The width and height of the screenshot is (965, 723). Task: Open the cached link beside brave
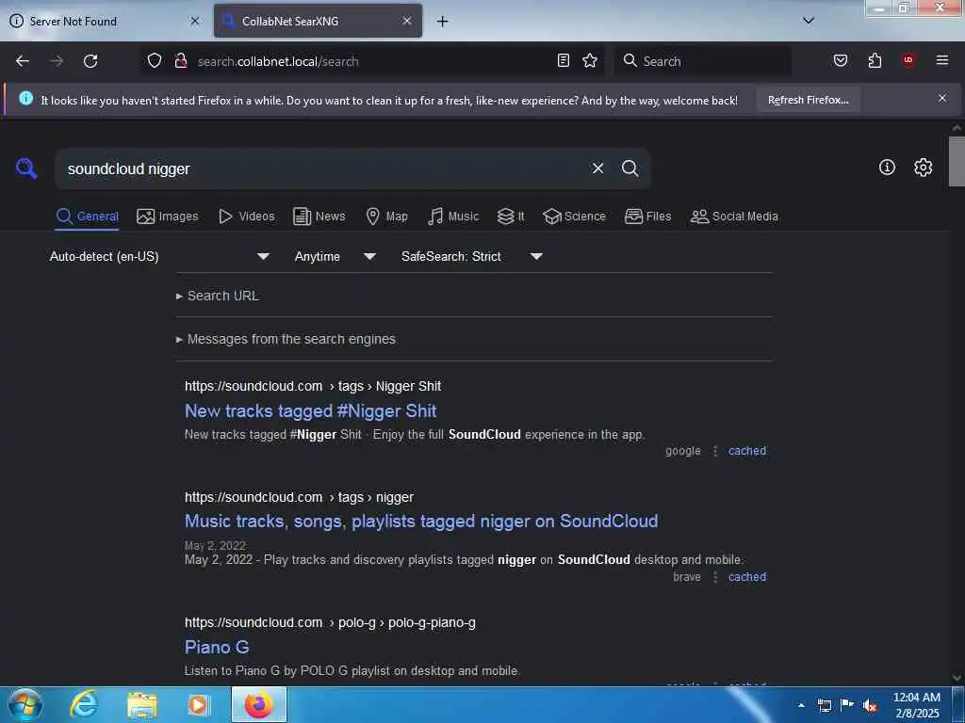click(x=747, y=577)
